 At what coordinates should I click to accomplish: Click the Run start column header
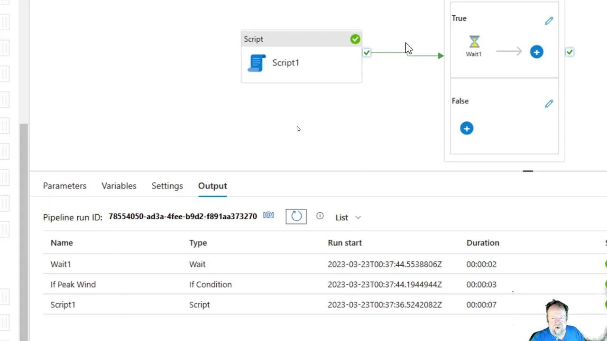(x=345, y=243)
